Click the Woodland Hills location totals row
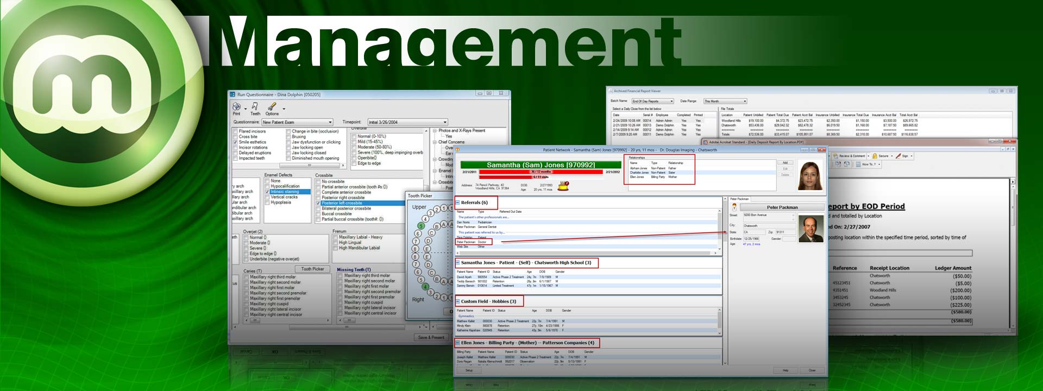The image size is (1043, 391). click(x=820, y=121)
